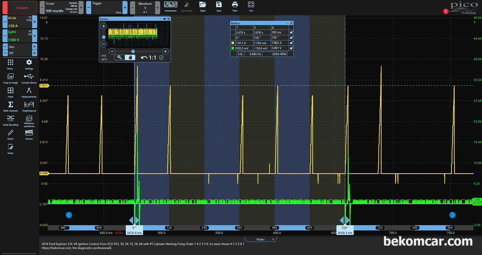Select the 0° rotation ruler marker
482x255 pixels.
134,228
